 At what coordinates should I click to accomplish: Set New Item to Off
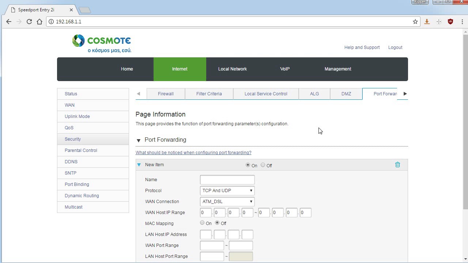[x=263, y=165]
